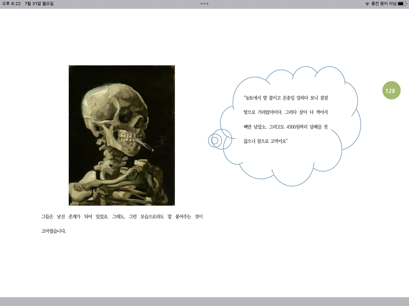Select the skeleton smoking cigarette painting
The image size is (409, 306).
121,135
